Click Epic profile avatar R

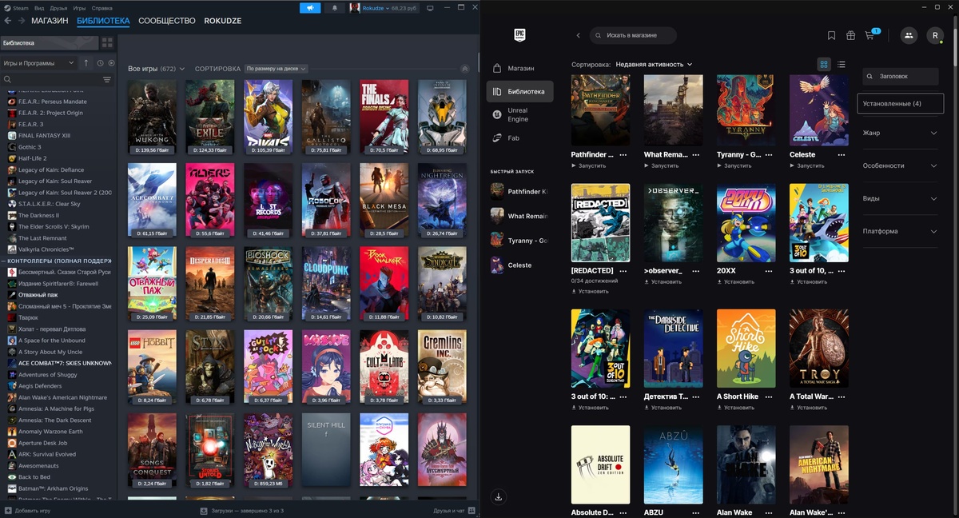point(935,35)
